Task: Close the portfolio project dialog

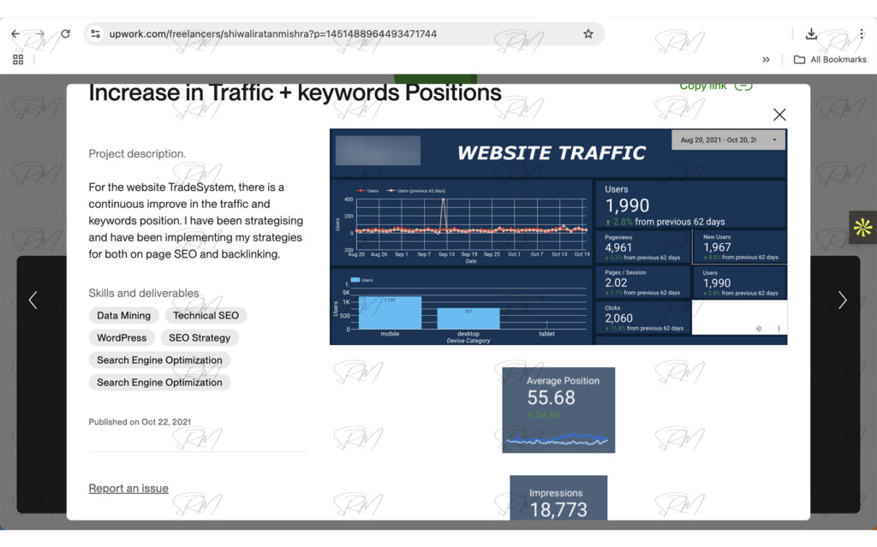Action: click(779, 115)
